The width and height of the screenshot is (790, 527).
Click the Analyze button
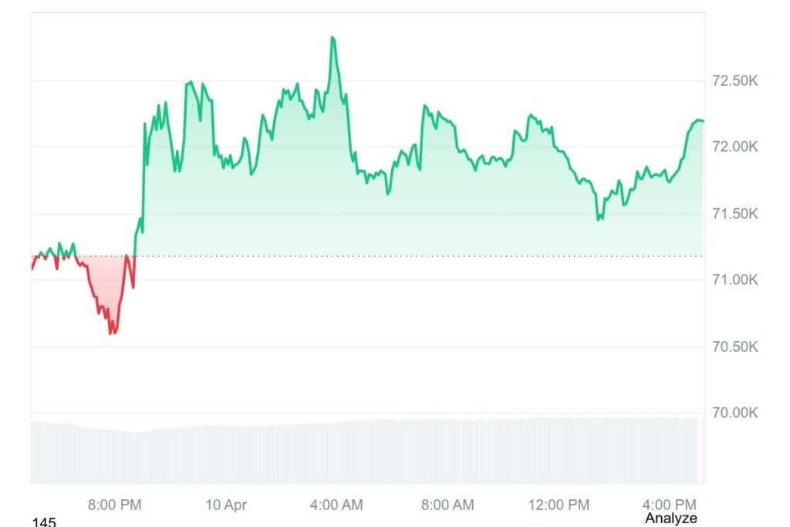pyautogui.click(x=670, y=518)
